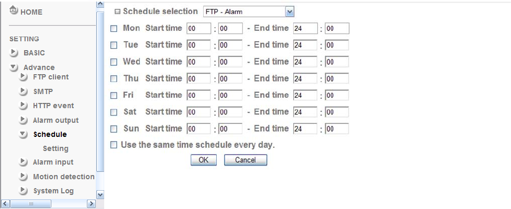
Task: Click arrow icon beside HTTP event
Action: (23, 106)
